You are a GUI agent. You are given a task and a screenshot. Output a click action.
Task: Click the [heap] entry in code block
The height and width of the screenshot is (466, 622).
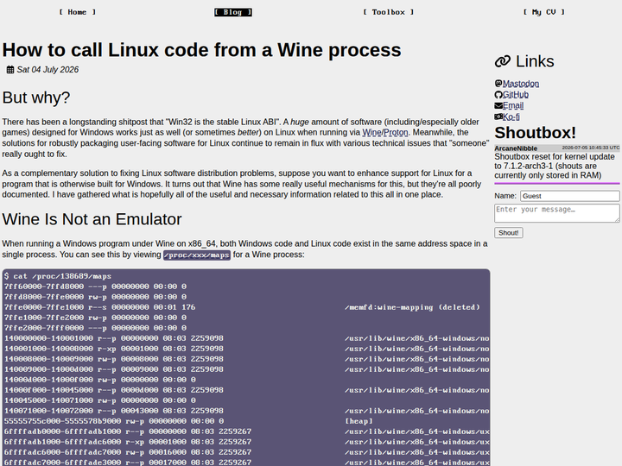tap(359, 421)
